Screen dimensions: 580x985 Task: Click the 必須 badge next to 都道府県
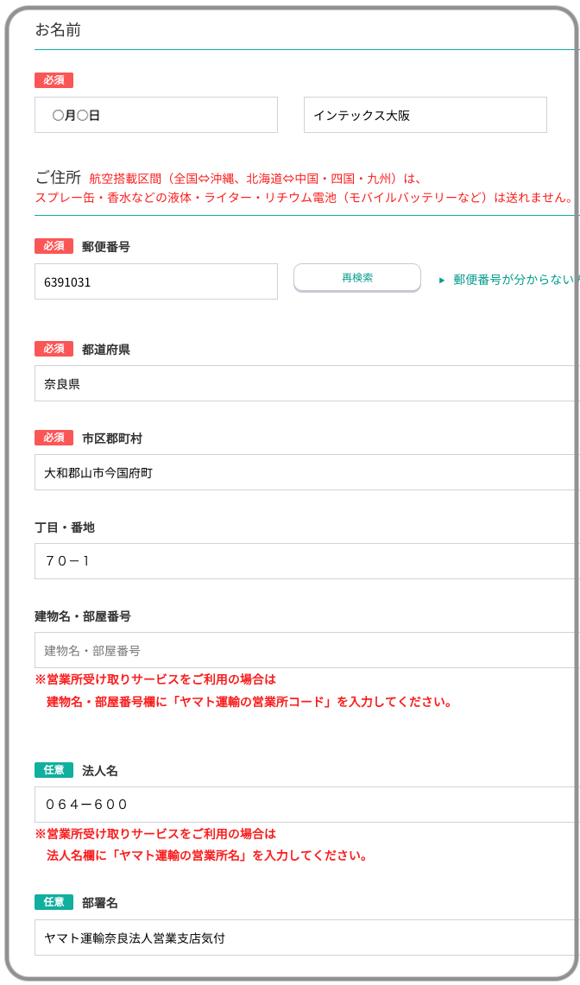54,349
